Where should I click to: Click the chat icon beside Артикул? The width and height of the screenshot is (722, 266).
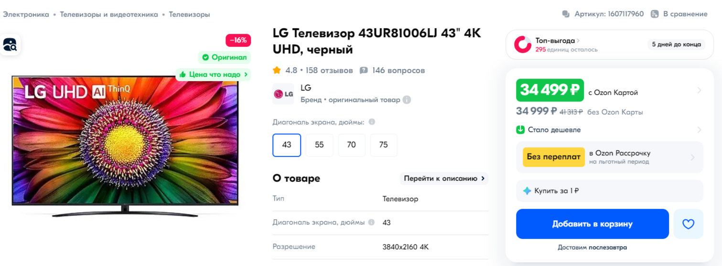coord(566,14)
